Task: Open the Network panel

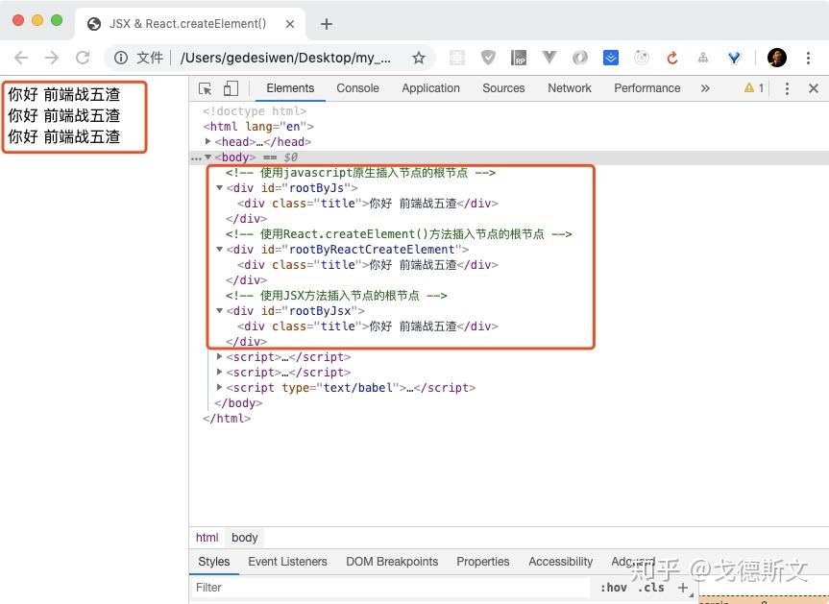Action: point(569,87)
